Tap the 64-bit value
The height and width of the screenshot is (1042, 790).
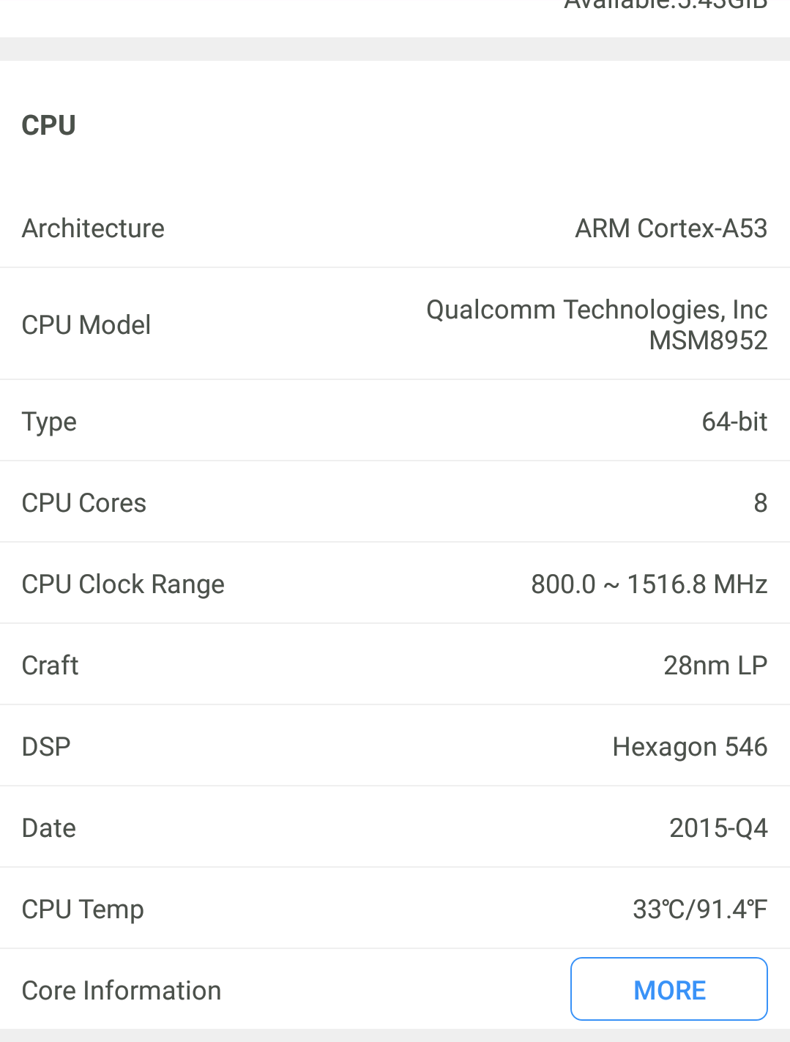tap(734, 422)
